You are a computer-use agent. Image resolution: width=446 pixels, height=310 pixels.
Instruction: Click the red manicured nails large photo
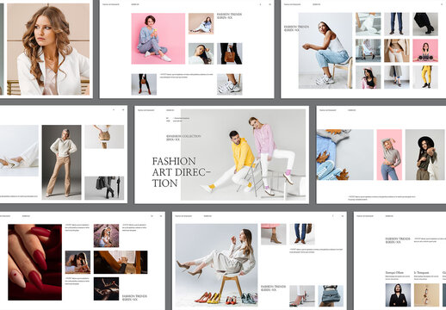click(x=34, y=262)
